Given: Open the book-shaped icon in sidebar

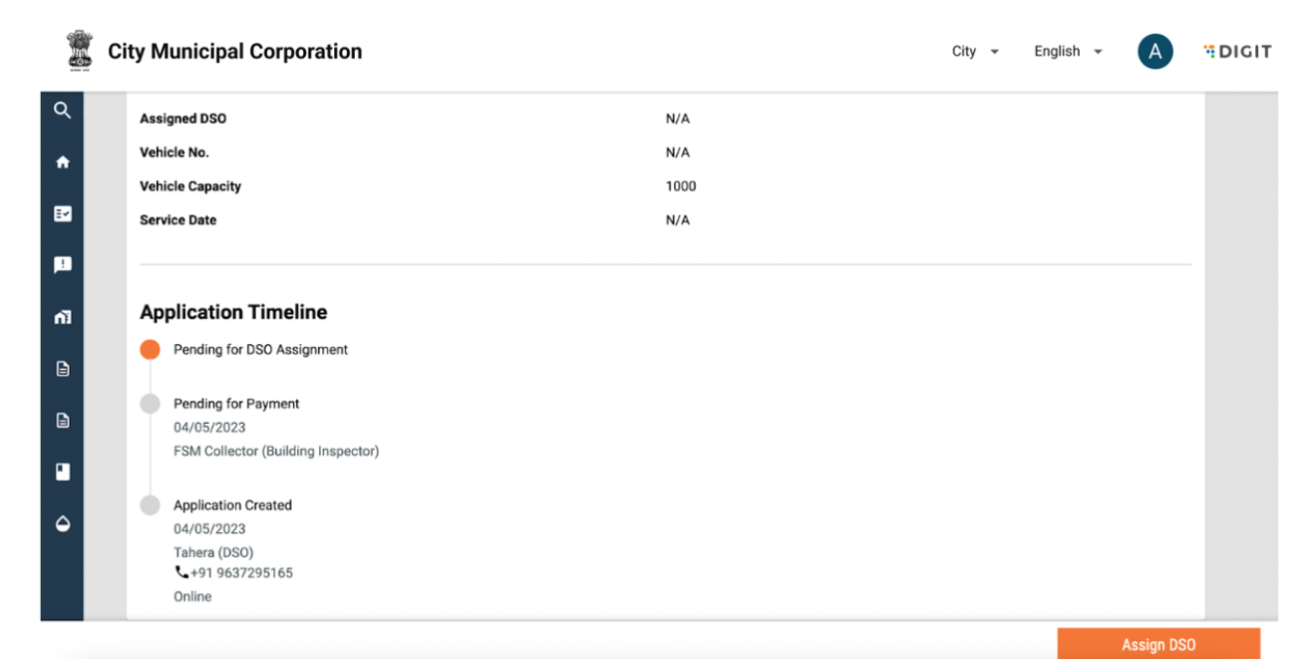Looking at the screenshot, I should pyautogui.click(x=63, y=473).
